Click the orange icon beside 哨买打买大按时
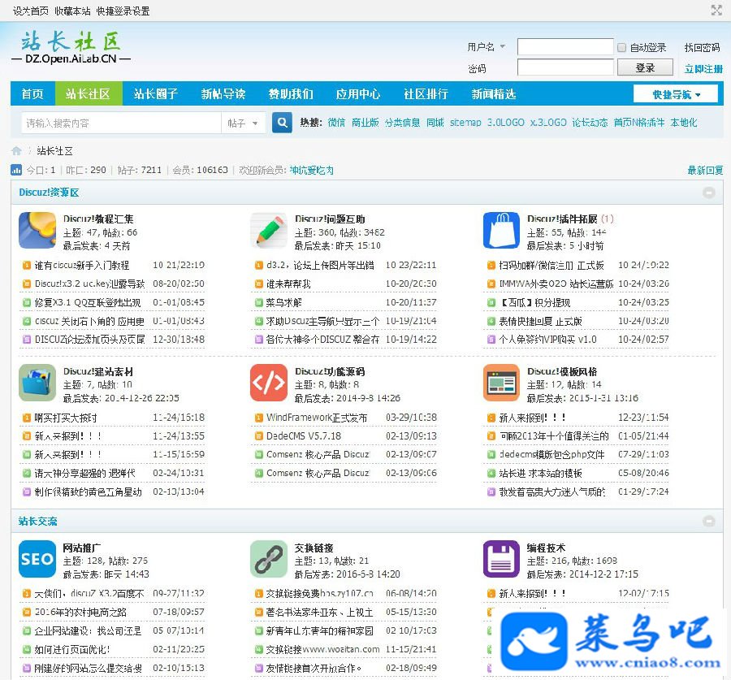The width and height of the screenshot is (731, 680). tap(27, 418)
